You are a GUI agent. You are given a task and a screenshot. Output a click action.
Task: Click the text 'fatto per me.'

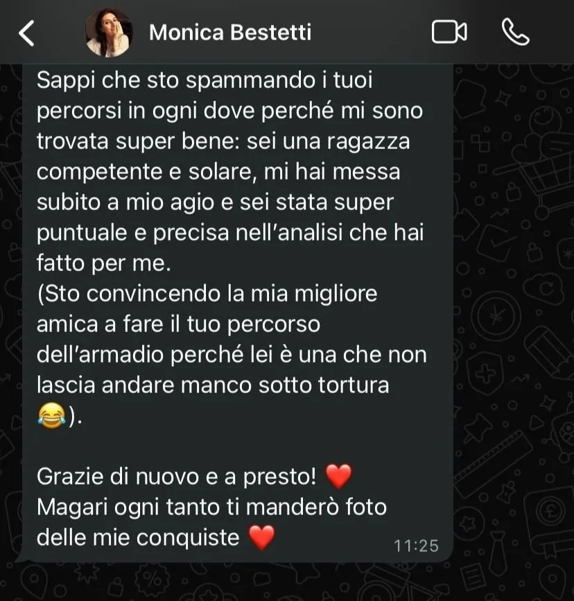104,263
